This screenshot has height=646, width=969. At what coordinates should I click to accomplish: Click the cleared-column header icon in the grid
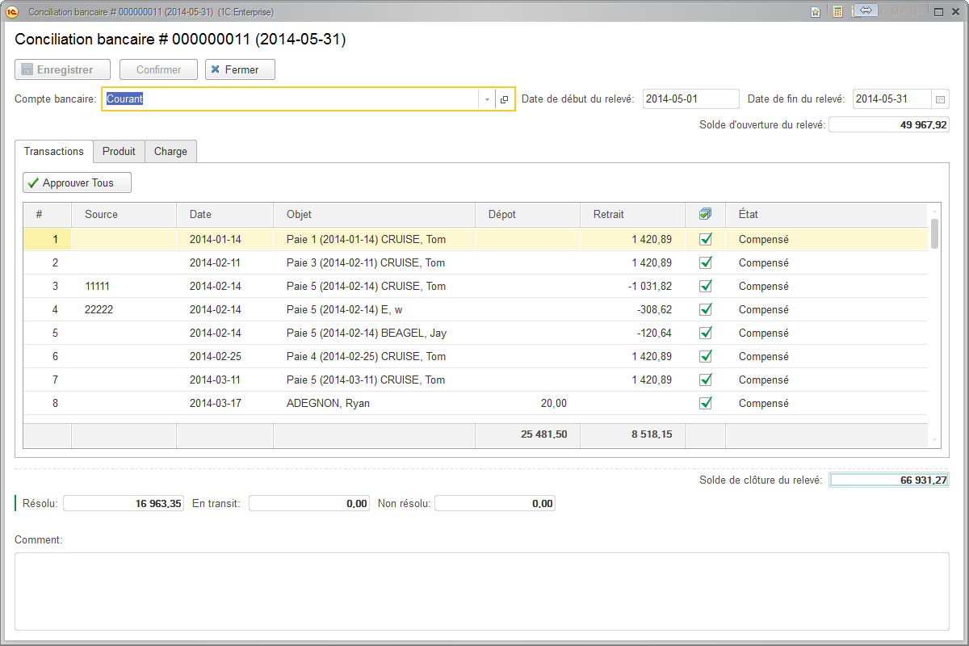705,214
